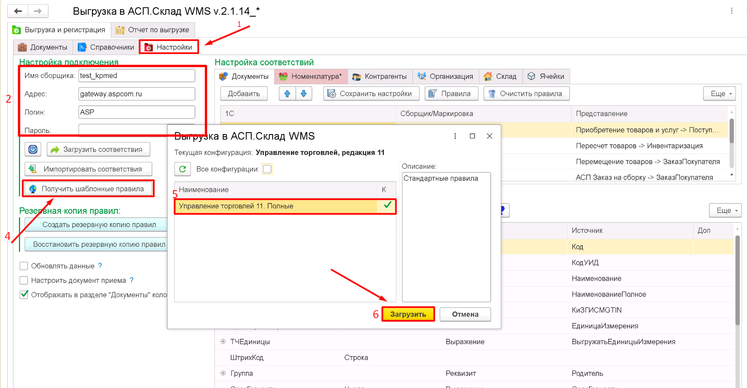The width and height of the screenshot is (747, 388).
Task: Select the 'Пересчет товаров -> Инвентаризация' row
Action: pos(639,146)
